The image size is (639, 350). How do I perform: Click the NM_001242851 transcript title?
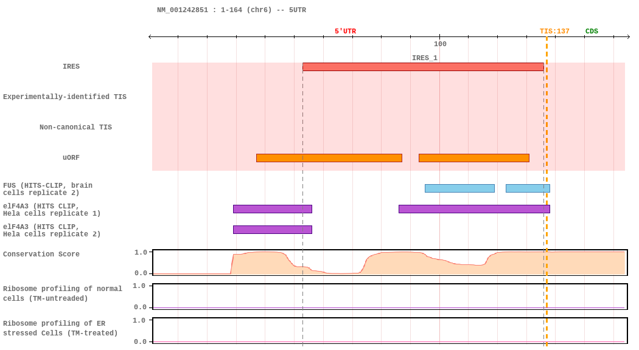(231, 10)
